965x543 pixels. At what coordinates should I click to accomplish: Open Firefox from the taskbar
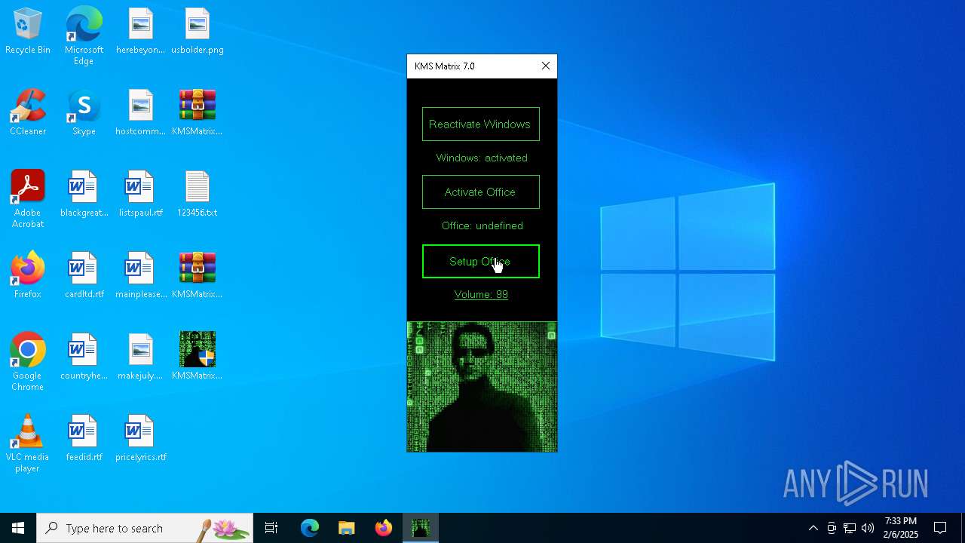click(384, 528)
